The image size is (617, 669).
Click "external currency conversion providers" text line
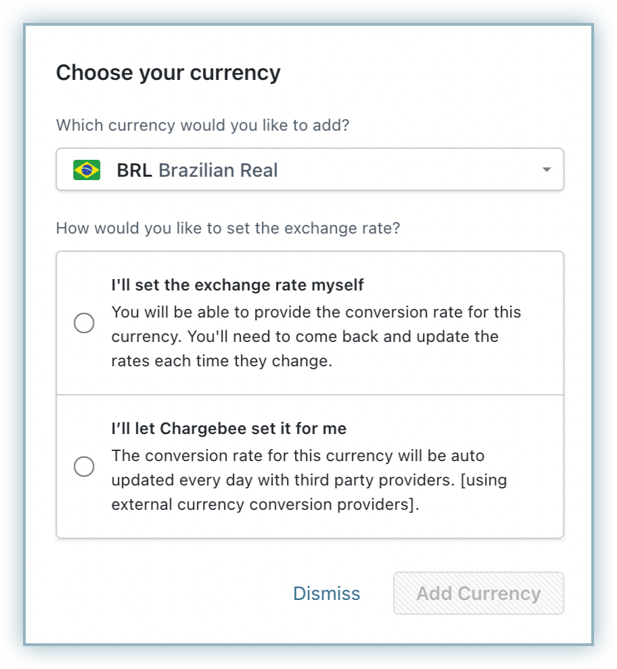265,504
